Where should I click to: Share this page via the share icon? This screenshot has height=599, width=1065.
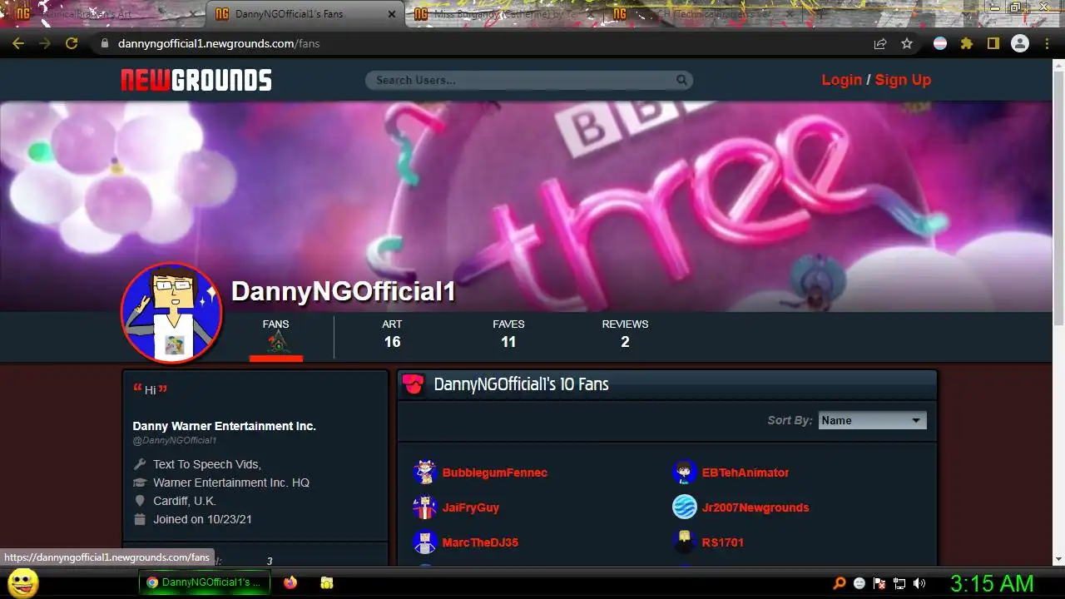pos(880,43)
